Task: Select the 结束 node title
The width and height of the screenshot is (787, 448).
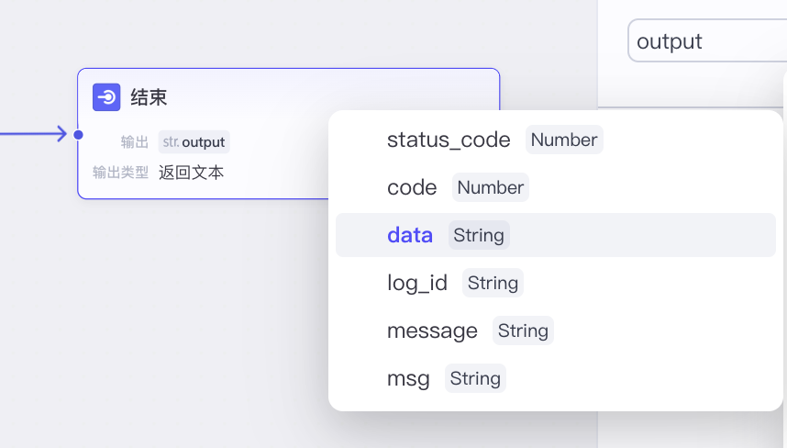Action: [149, 97]
